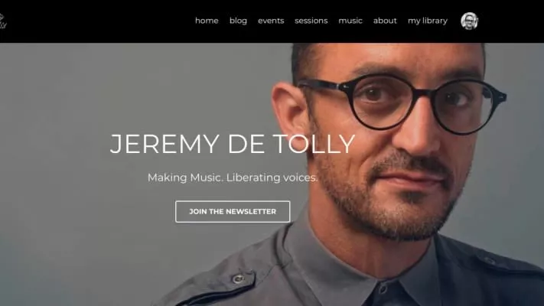The width and height of the screenshot is (544, 306).
Task: Click the JEREMY DE TOLLY heading
Action: [233, 144]
